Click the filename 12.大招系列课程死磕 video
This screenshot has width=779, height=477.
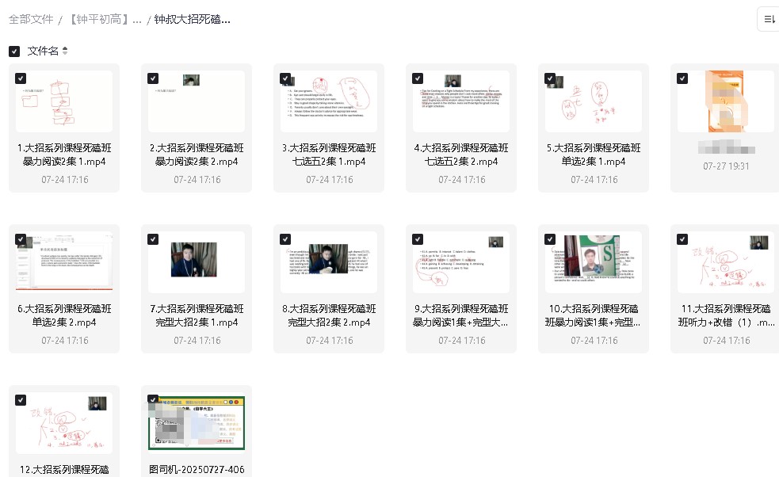[64, 469]
